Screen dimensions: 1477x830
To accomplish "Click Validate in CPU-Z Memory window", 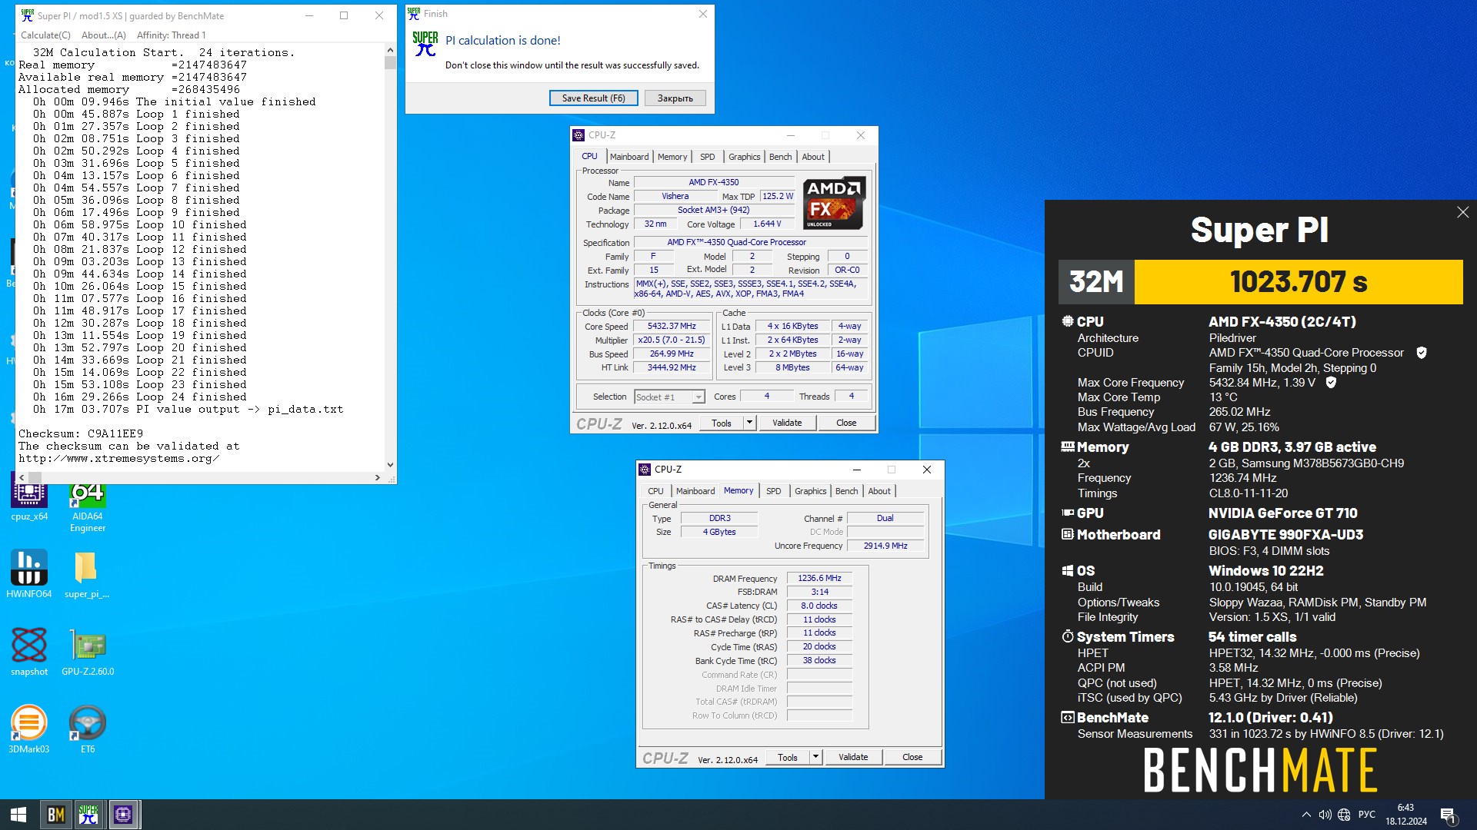I will pyautogui.click(x=853, y=757).
